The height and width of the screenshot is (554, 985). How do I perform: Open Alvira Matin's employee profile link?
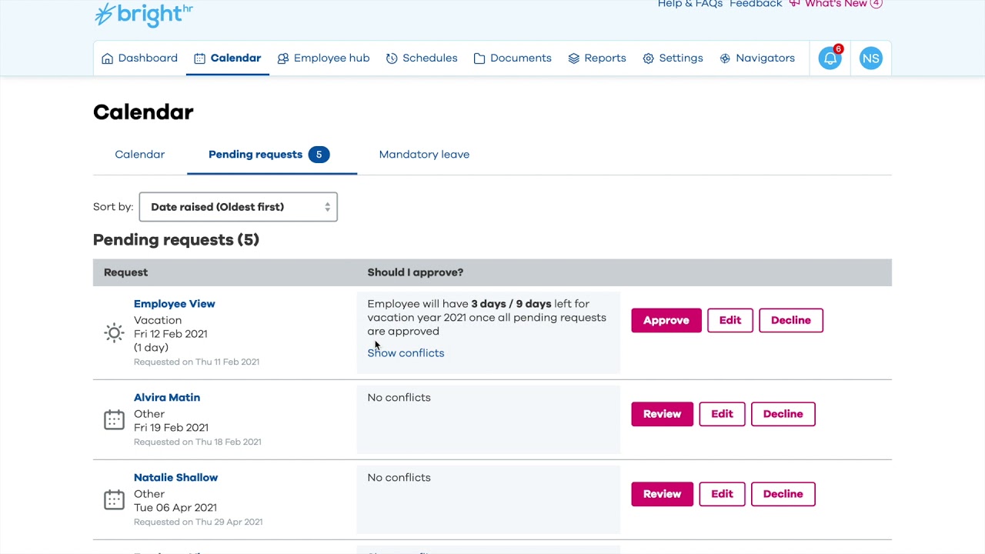coord(167,398)
